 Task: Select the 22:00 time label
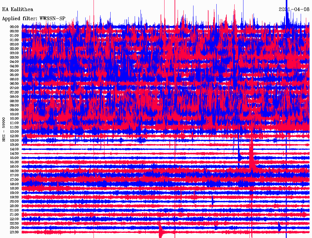point(14,219)
